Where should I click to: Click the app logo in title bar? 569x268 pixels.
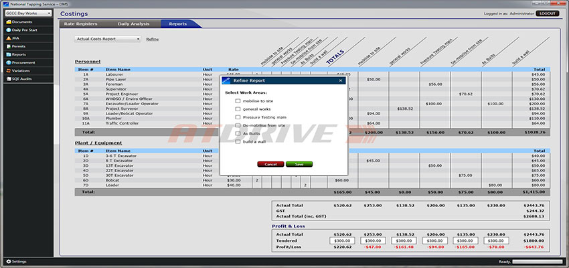pyautogui.click(x=6, y=4)
